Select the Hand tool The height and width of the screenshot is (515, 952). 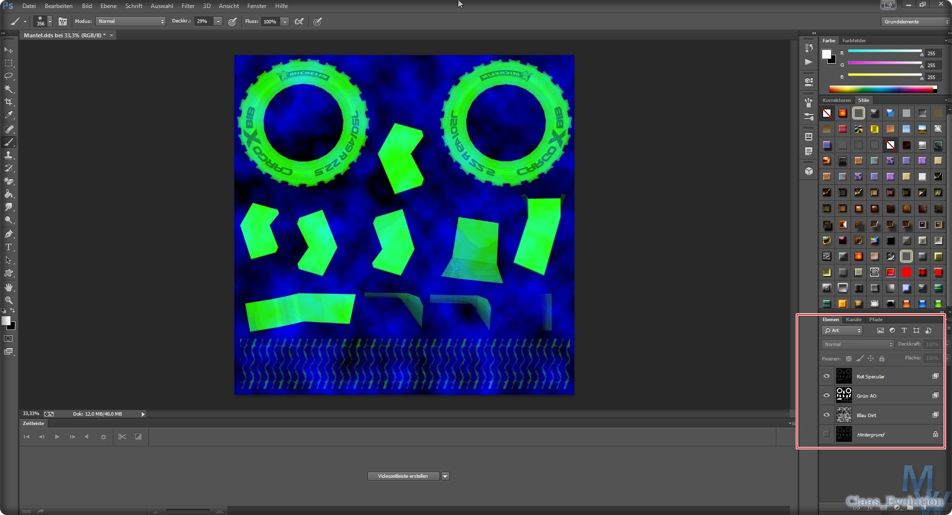8,287
